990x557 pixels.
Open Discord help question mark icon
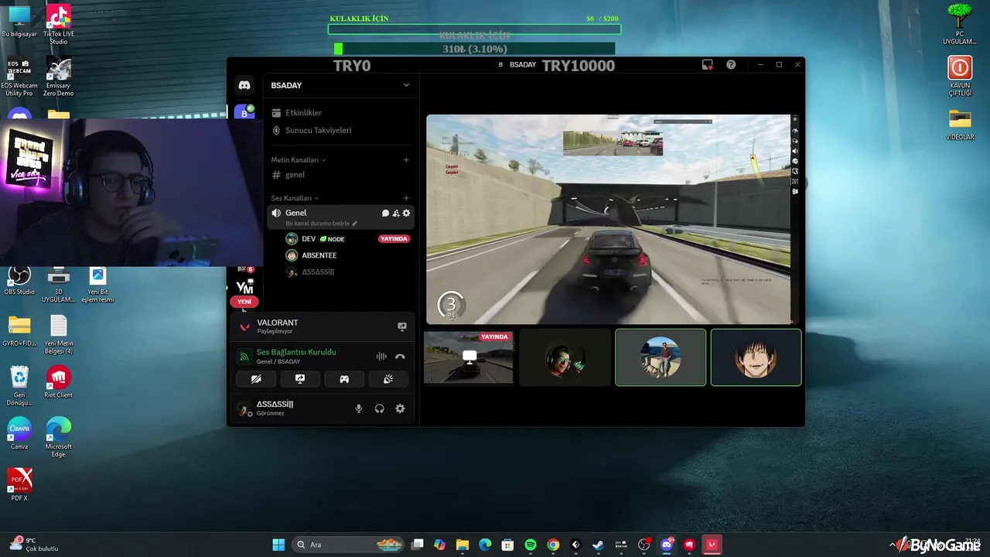tap(731, 65)
